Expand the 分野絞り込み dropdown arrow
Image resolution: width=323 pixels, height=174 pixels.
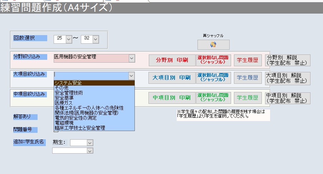tap(132, 58)
